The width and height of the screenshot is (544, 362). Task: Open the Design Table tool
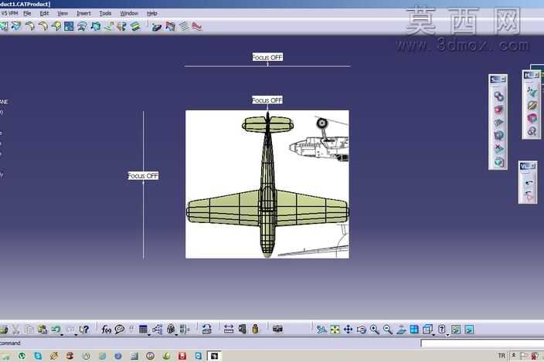click(143, 329)
